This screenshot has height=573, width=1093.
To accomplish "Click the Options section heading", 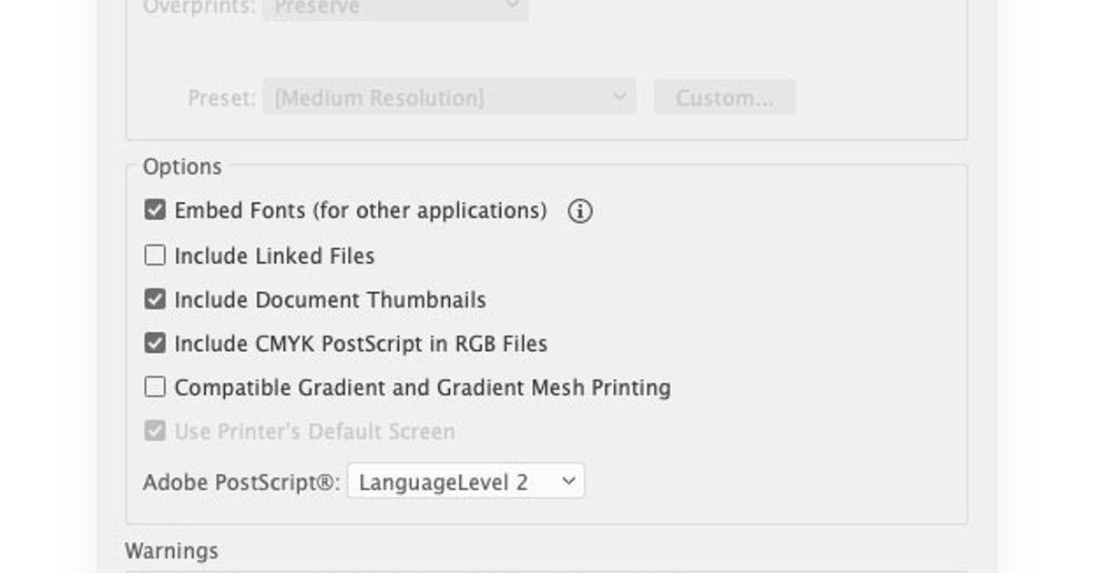I will click(x=182, y=166).
